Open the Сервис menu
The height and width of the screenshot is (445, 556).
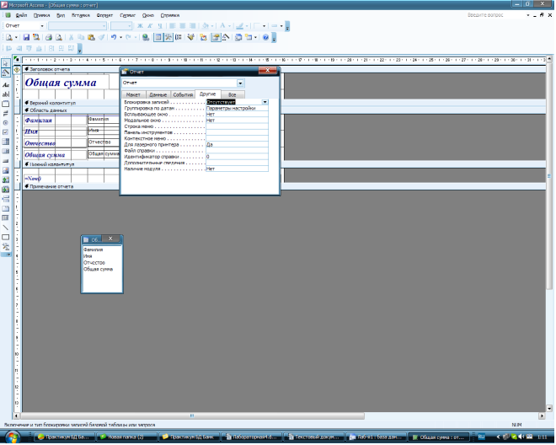[128, 15]
